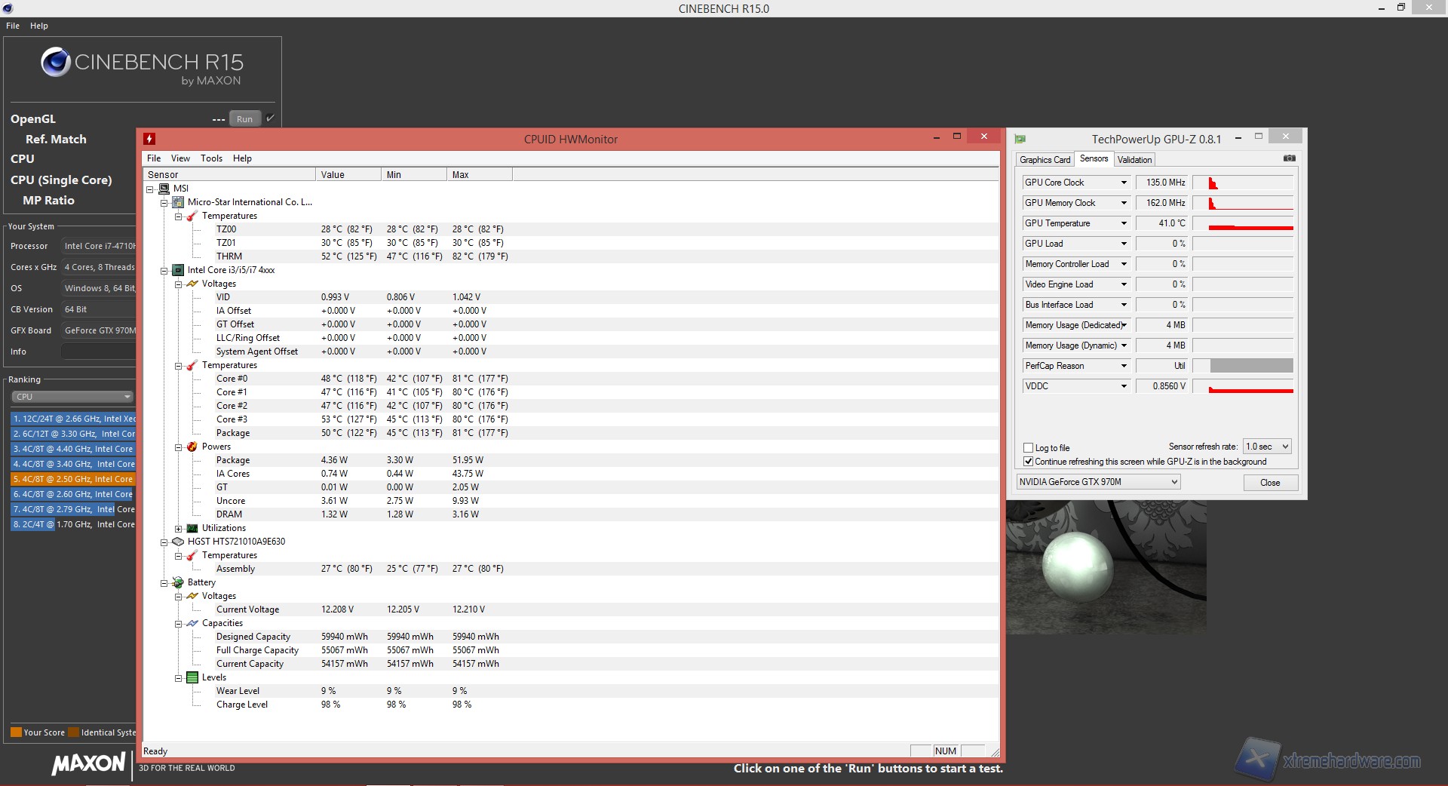Viewport: 1448px width, 786px height.
Task: Click the GPU-Z title bar app icon
Action: point(1020,139)
